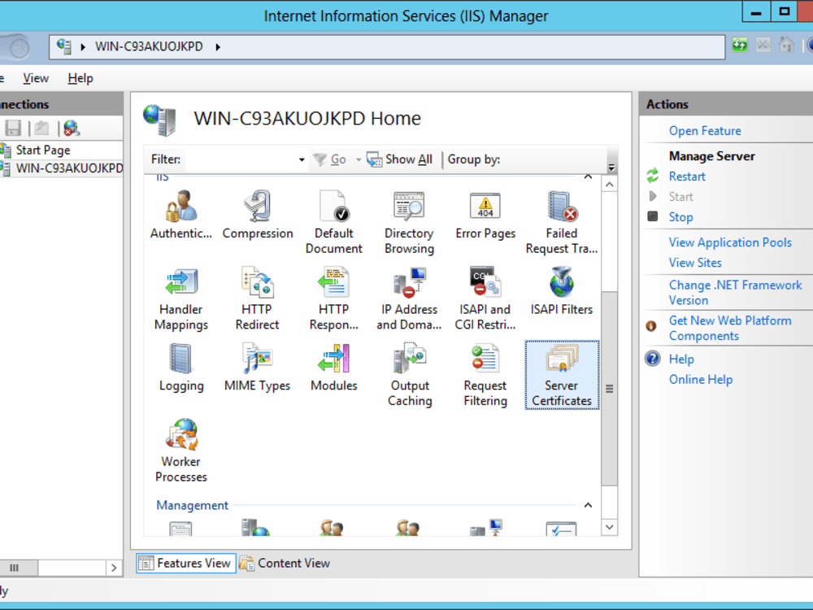Collapse the IIS group section
The height and width of the screenshot is (610, 813).
pos(588,176)
